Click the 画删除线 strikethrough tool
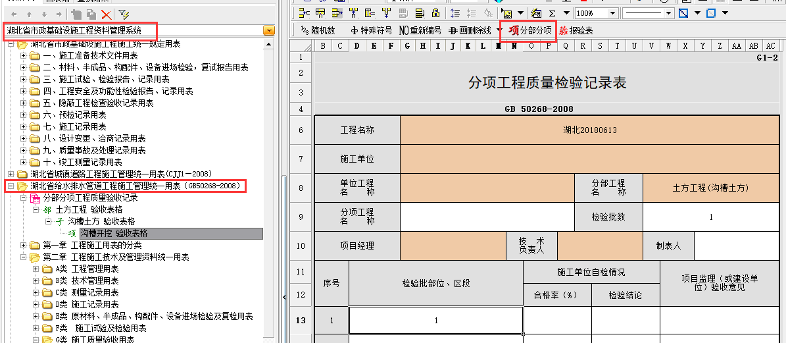 (x=470, y=30)
